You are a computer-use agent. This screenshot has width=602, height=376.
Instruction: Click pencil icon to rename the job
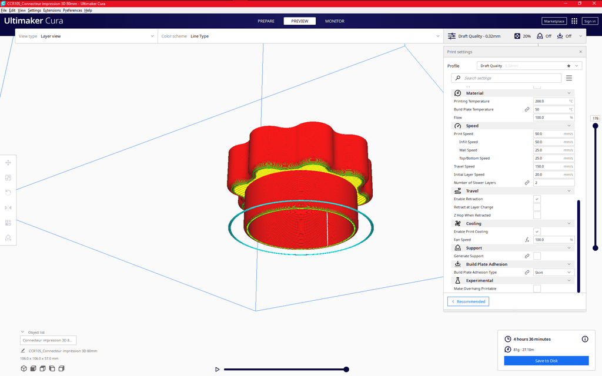tap(23, 351)
